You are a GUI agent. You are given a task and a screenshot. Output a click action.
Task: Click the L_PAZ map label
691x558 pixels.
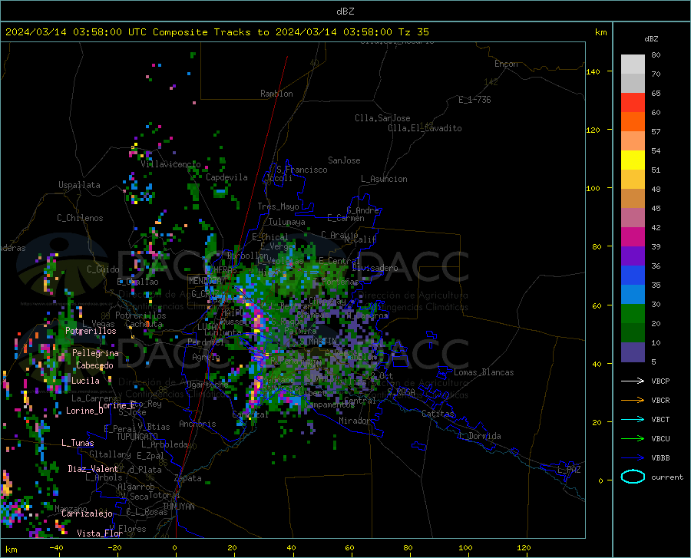pos(569,470)
